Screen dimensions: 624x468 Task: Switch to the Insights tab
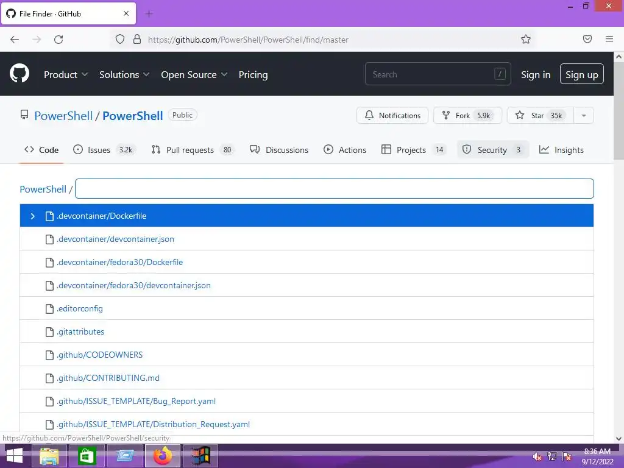coord(561,150)
